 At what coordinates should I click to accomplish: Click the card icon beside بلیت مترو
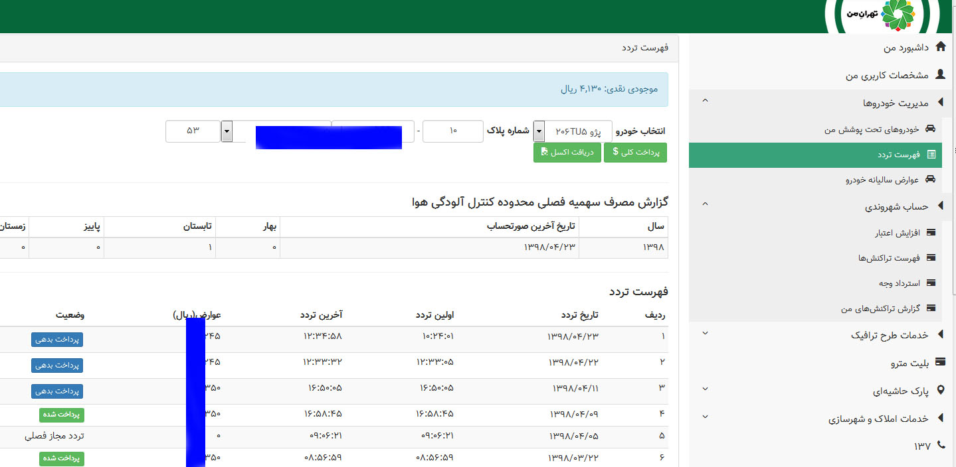(940, 363)
